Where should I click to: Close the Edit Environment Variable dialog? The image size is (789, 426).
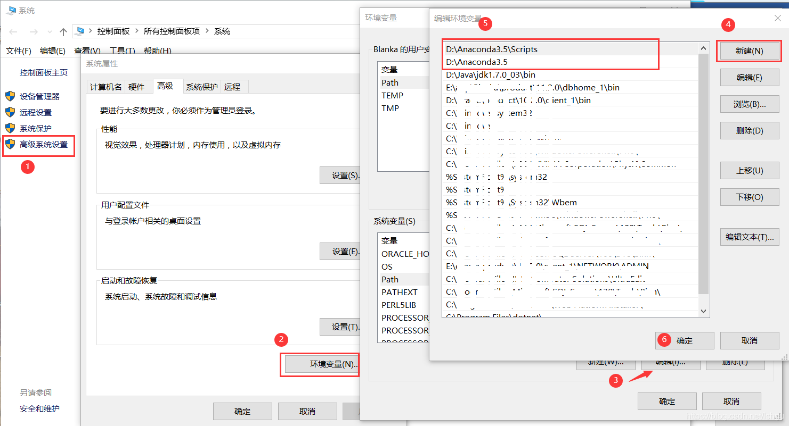(x=777, y=18)
